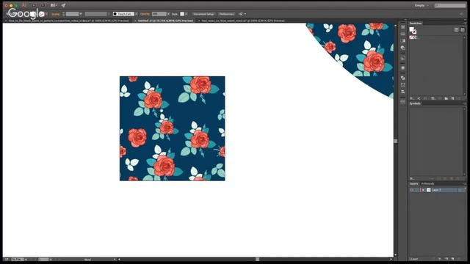Click the fill and stroke indicator in the Swatches panel
Screen dimensions: 470x264
point(413,30)
